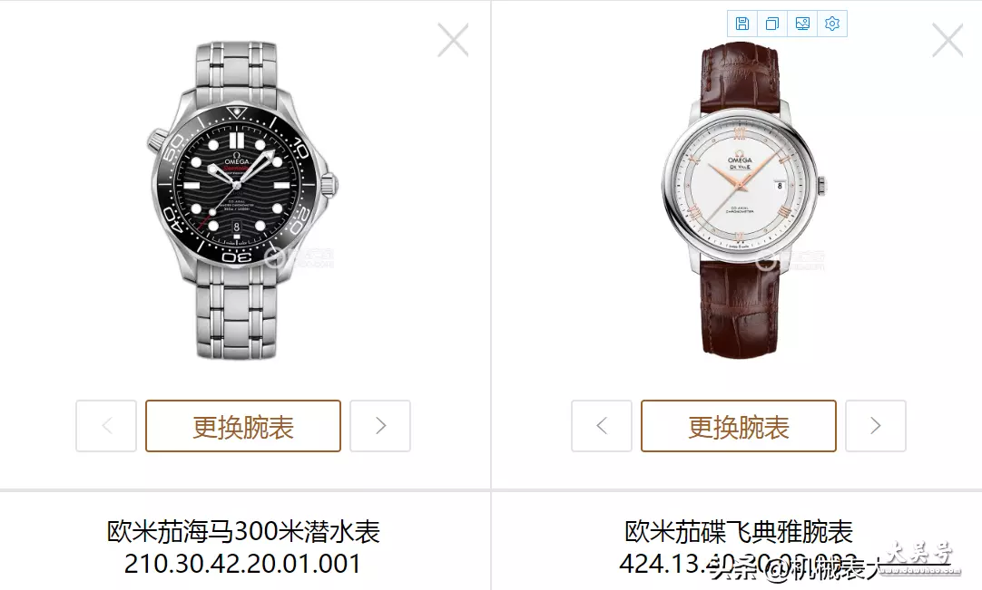Screen dimensions: 982x590
Task: Click the floppy-disk save image icon
Action: (742, 24)
